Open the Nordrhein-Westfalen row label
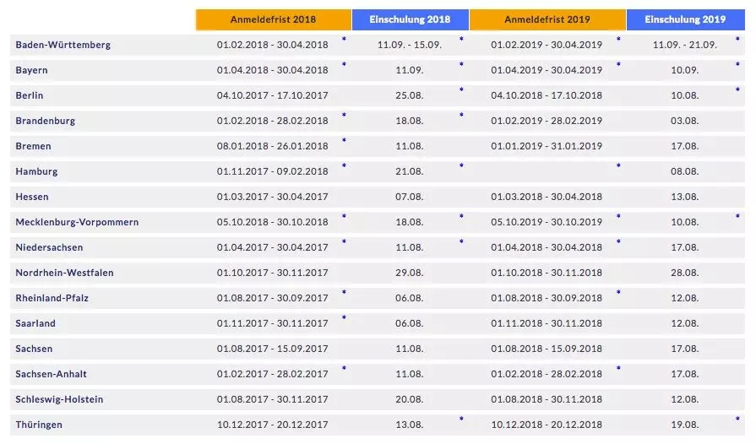 coord(64,273)
